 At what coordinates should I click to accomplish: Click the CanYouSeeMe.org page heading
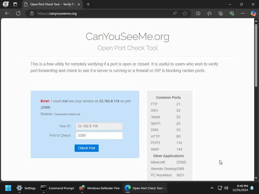[x=127, y=37]
